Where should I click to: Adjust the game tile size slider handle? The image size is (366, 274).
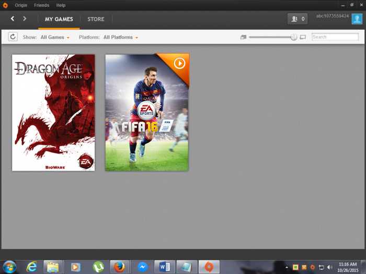pos(294,37)
